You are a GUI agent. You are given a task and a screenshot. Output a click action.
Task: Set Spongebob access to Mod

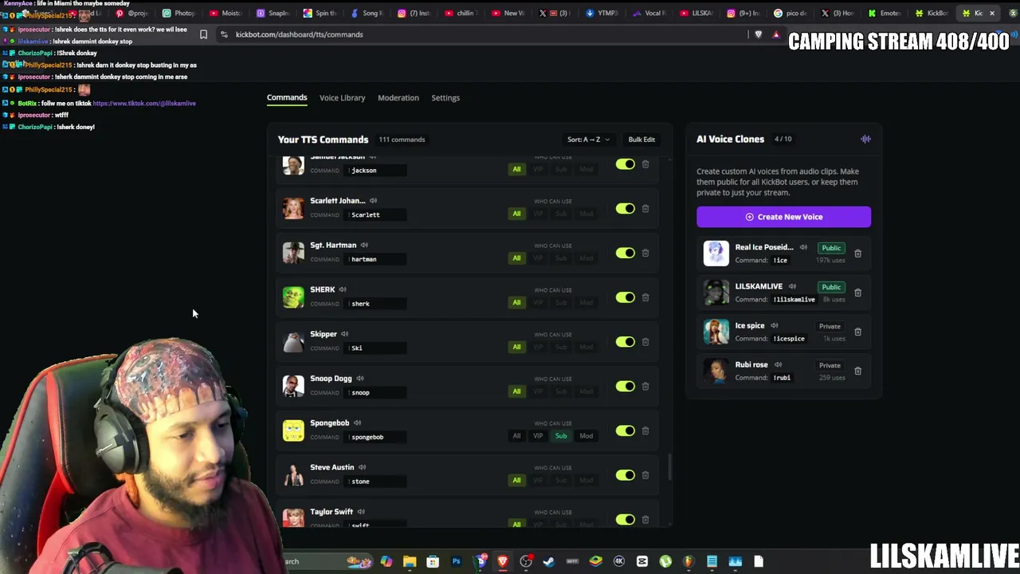coord(586,436)
